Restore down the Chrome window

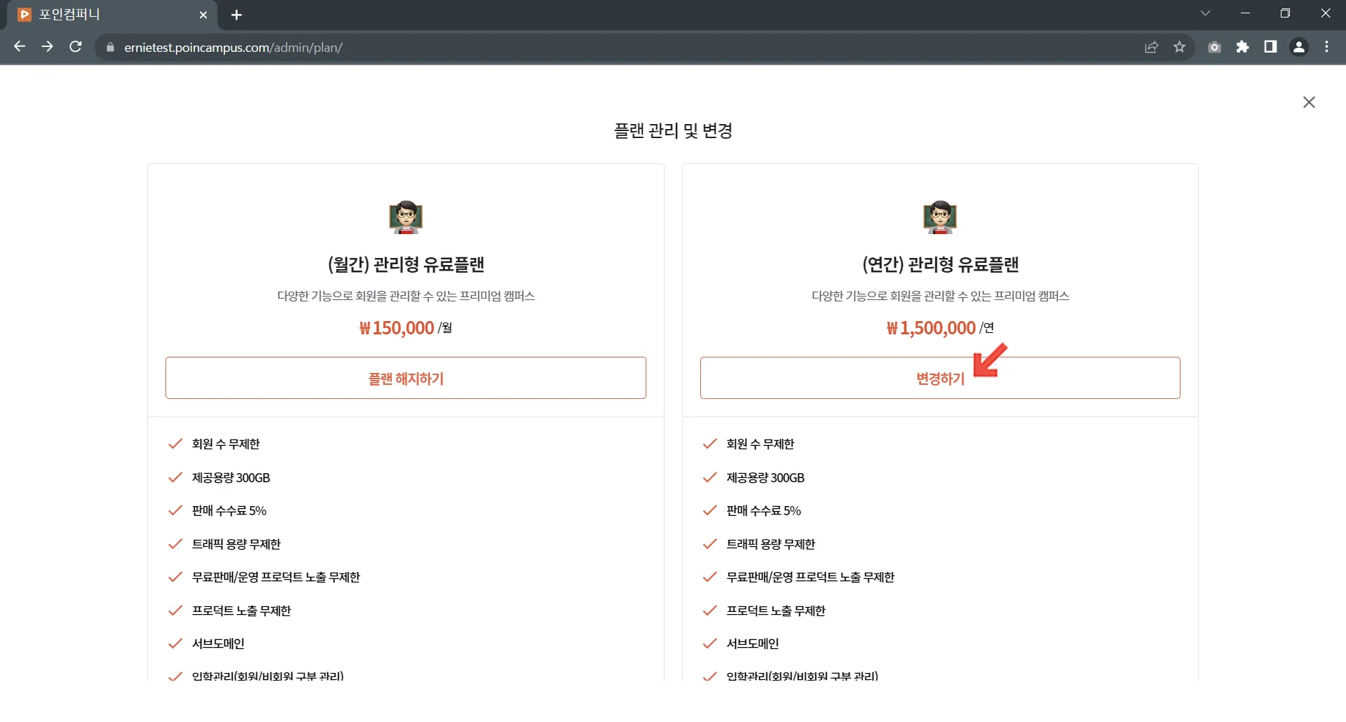[x=1285, y=13]
